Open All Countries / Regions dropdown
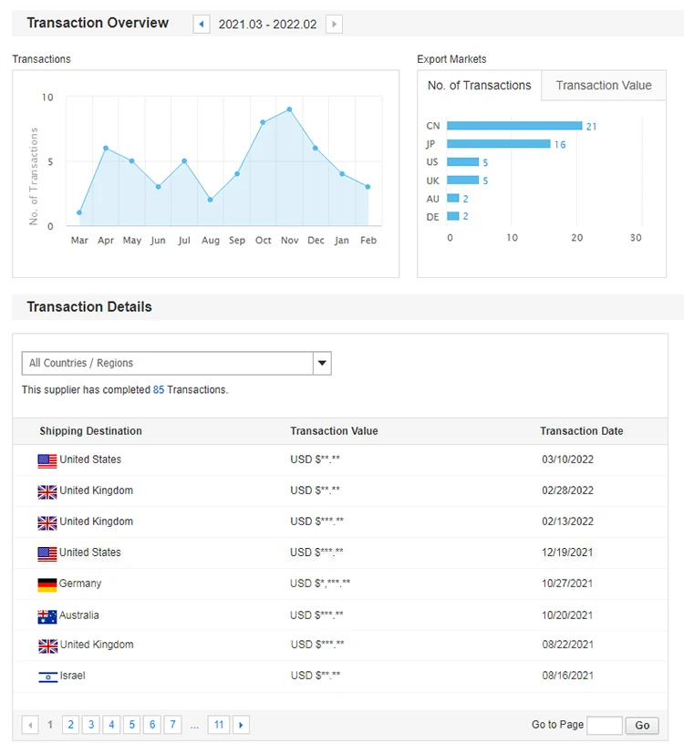 pos(168,363)
